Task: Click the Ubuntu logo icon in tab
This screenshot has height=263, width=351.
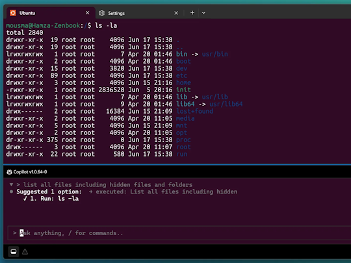Action: [13, 13]
